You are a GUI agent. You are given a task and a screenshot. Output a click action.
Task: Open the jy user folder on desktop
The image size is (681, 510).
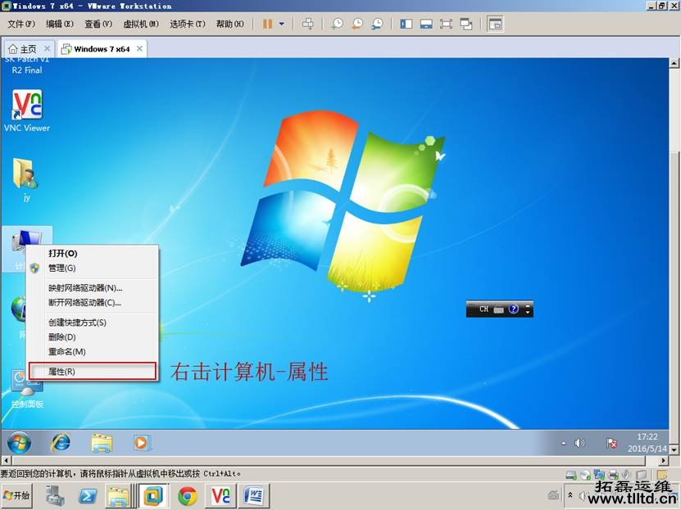tap(26, 179)
